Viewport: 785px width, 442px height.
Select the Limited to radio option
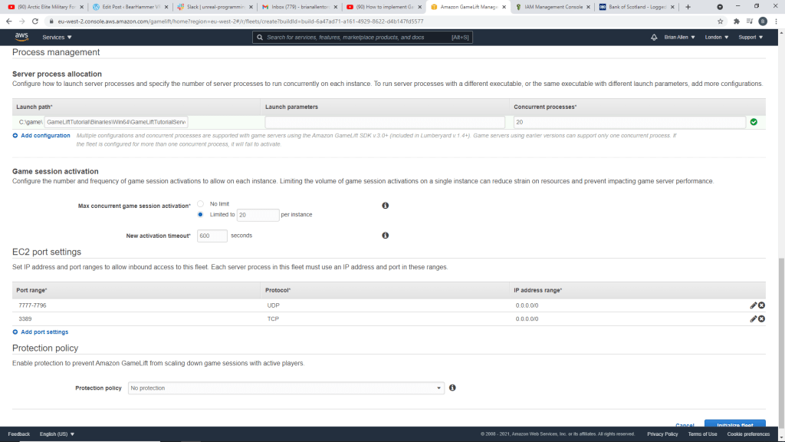[x=200, y=215]
